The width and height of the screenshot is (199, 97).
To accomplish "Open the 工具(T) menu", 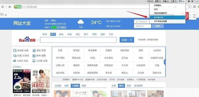I will coord(174,1).
